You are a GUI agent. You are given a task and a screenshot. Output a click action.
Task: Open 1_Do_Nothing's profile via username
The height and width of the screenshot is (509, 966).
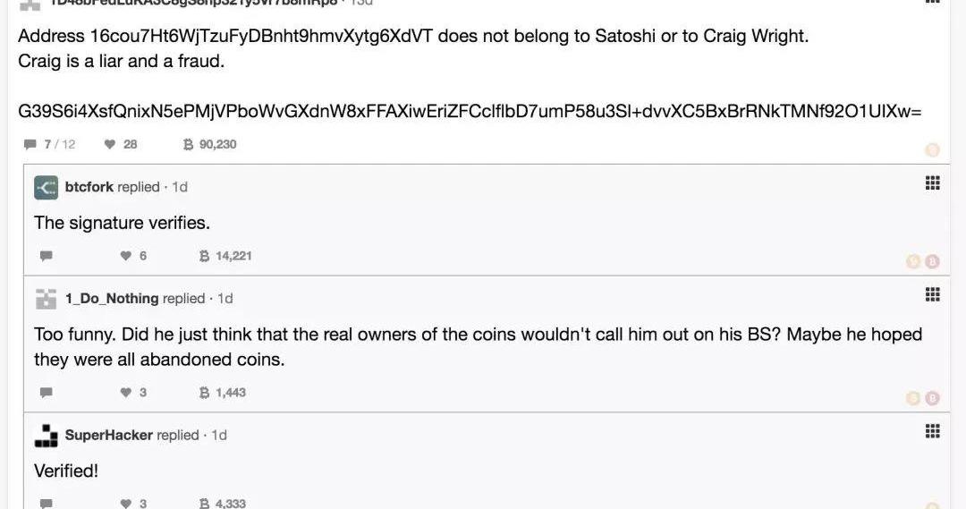pos(112,298)
